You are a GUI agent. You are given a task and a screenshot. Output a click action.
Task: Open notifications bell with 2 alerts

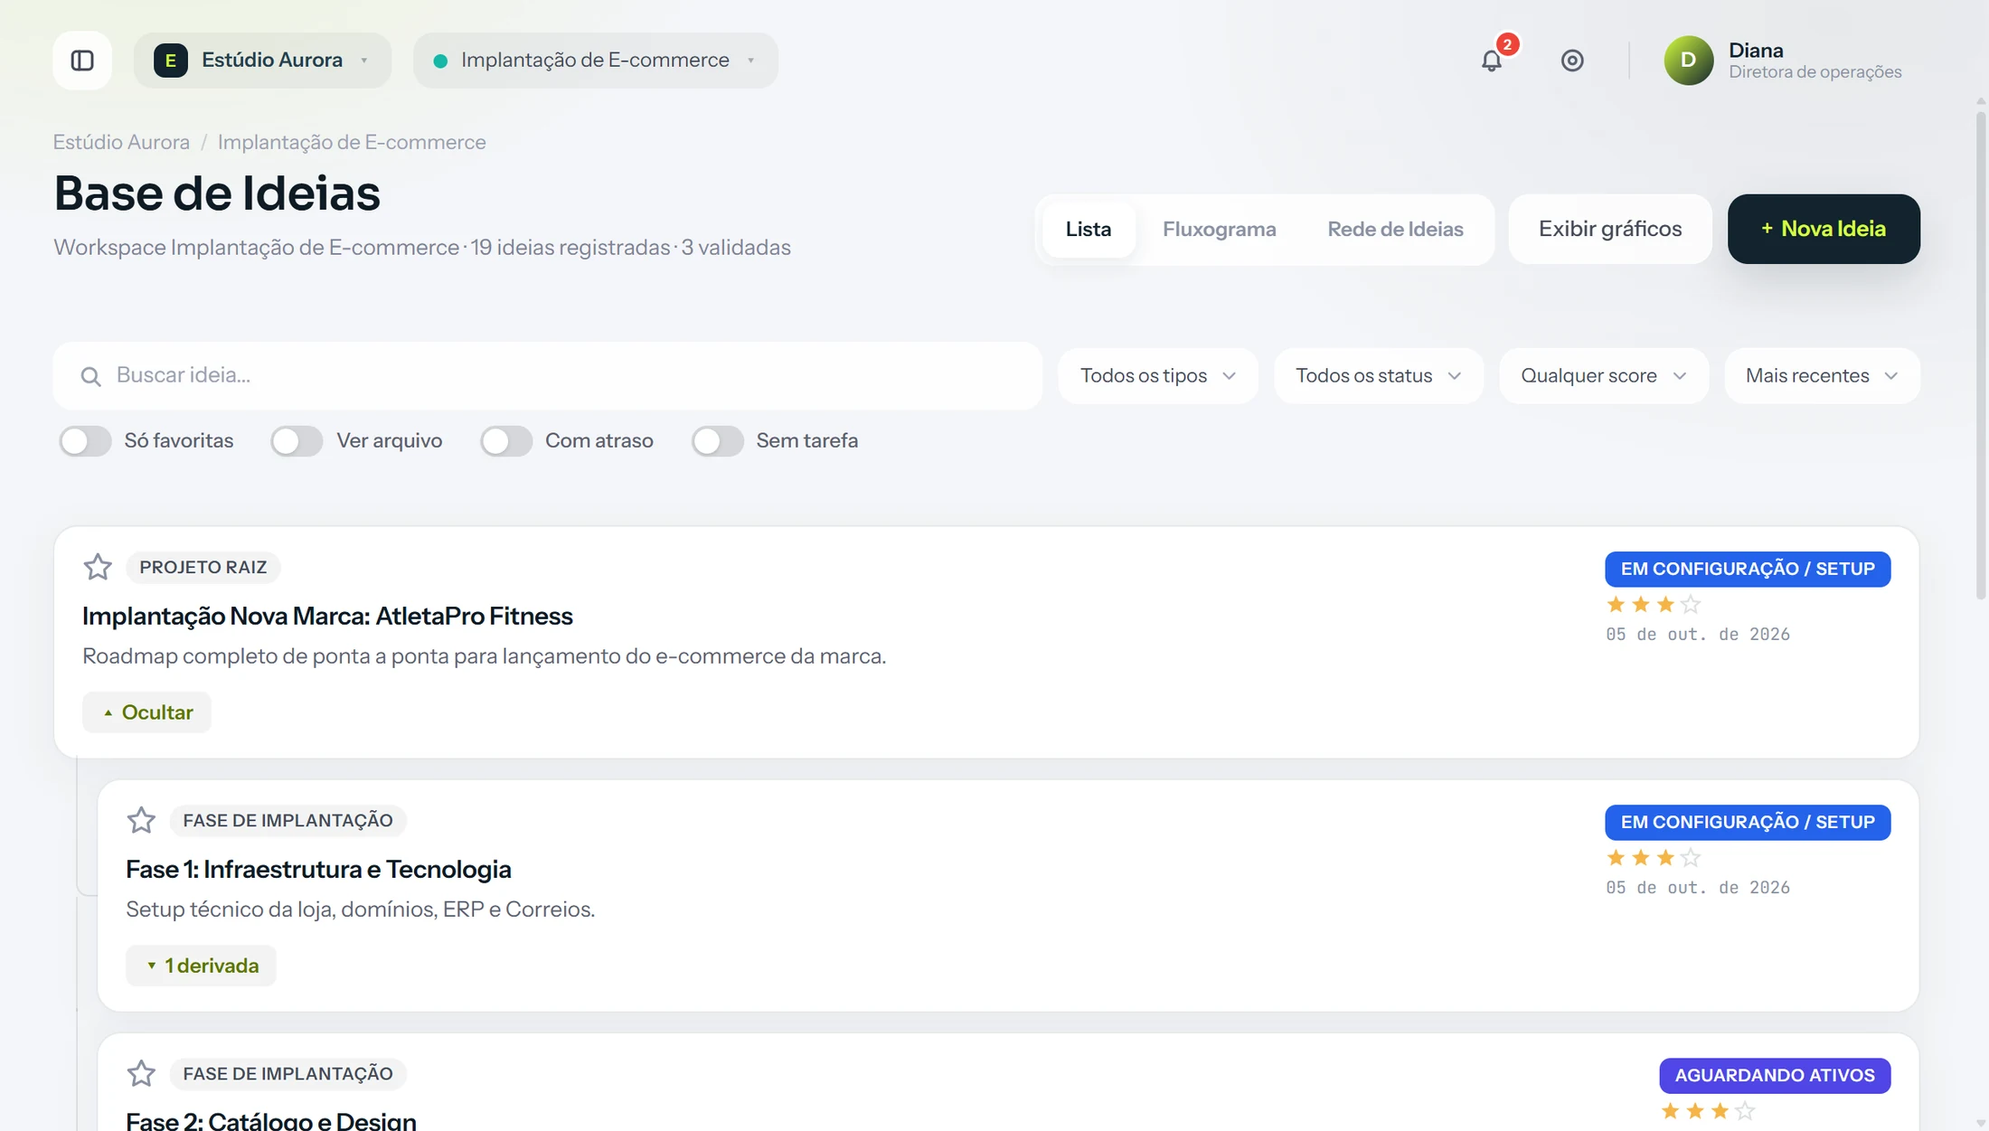pos(1492,61)
